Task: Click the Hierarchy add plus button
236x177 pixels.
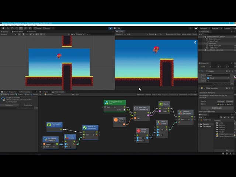Action: click(200, 34)
